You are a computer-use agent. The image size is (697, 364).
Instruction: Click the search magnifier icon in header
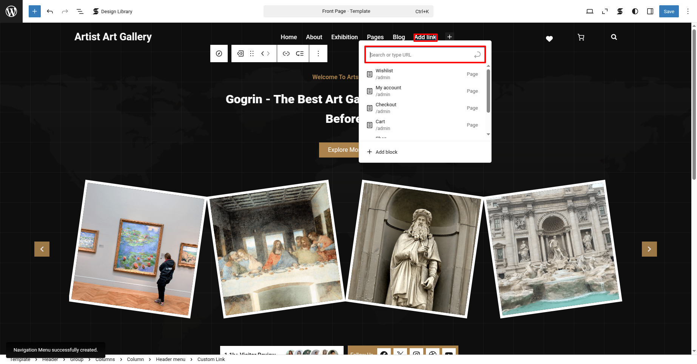[614, 37]
